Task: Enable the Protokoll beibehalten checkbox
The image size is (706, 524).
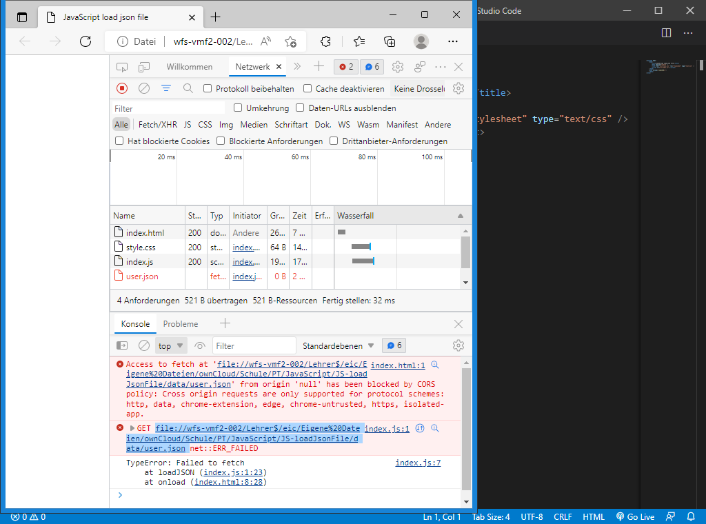Action: click(x=208, y=89)
